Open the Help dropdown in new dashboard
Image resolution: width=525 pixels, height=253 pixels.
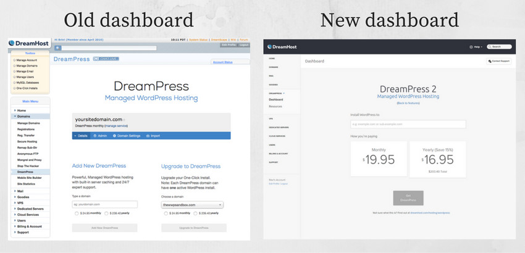tap(476, 47)
